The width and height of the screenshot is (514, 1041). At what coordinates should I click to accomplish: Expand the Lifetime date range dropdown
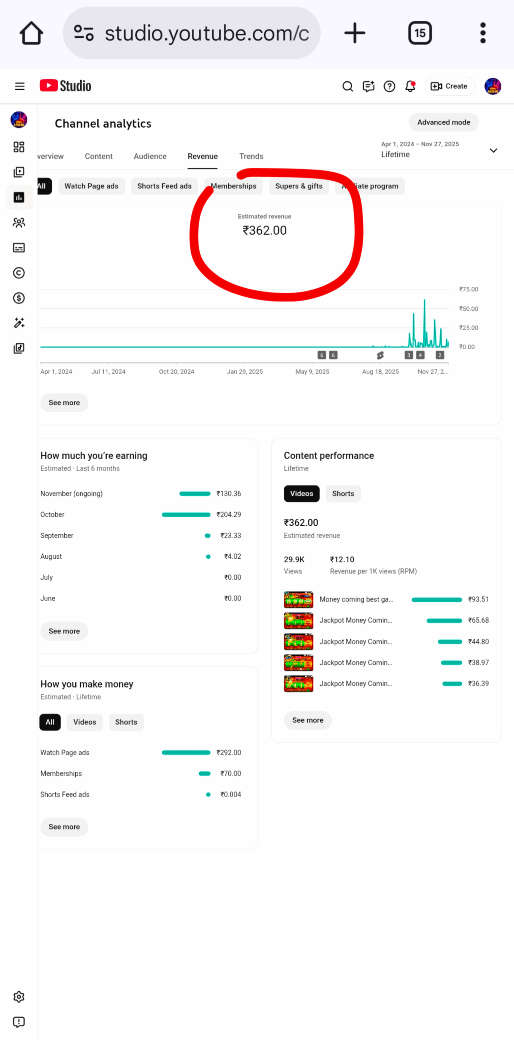click(x=493, y=150)
